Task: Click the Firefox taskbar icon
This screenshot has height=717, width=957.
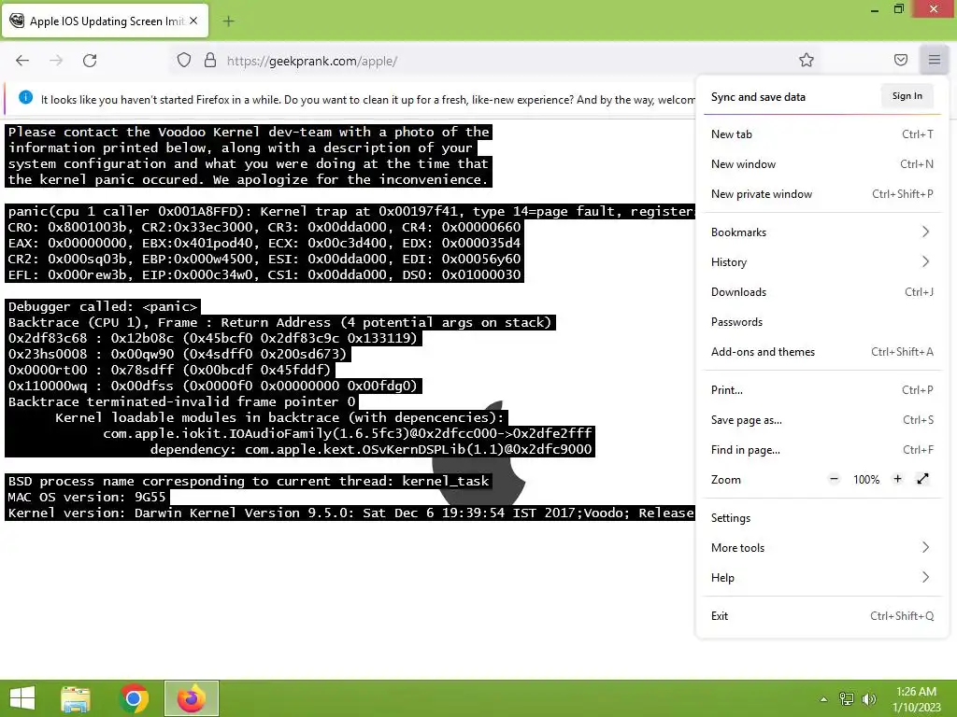Action: click(x=191, y=698)
